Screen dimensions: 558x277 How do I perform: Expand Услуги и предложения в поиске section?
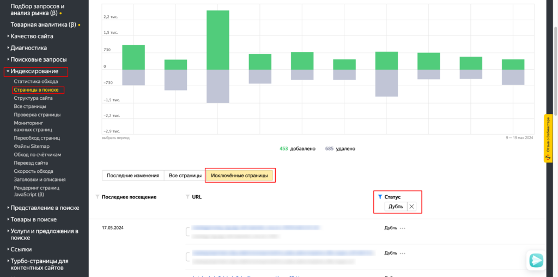click(x=43, y=234)
